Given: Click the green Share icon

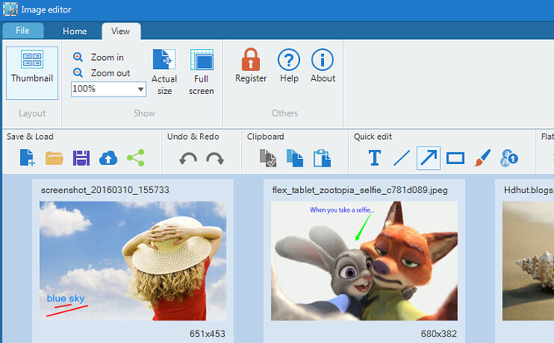Looking at the screenshot, I should point(136,157).
